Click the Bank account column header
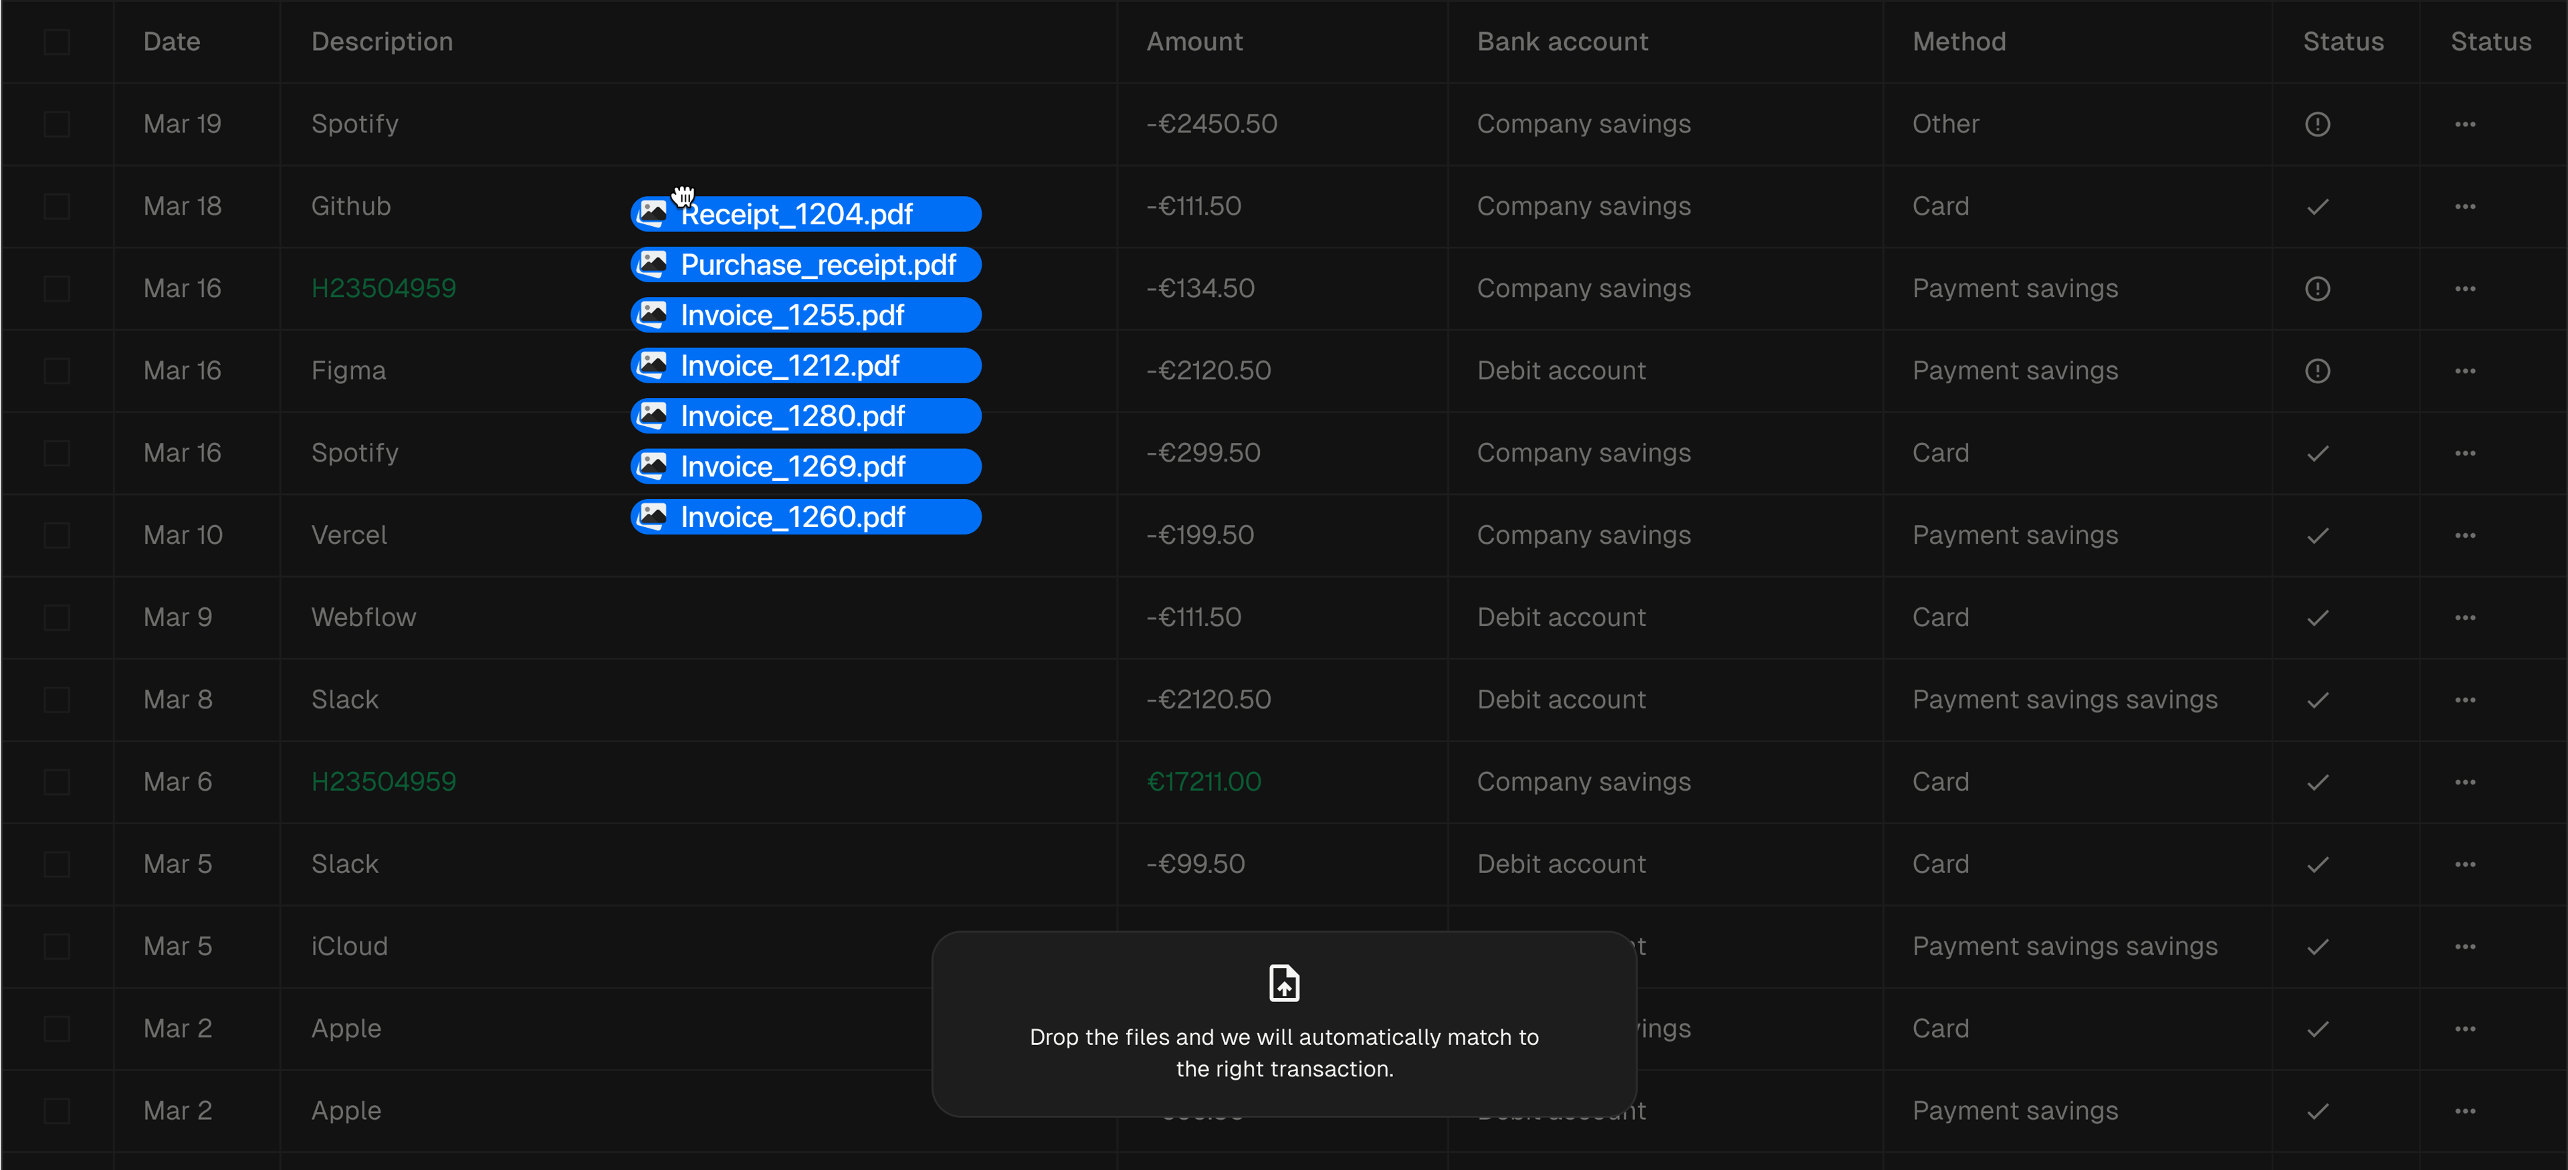 (1561, 42)
